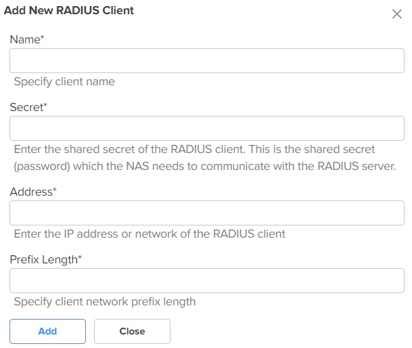Image resolution: width=412 pixels, height=348 pixels.
Task: Select the Address input field
Action: pos(207,213)
